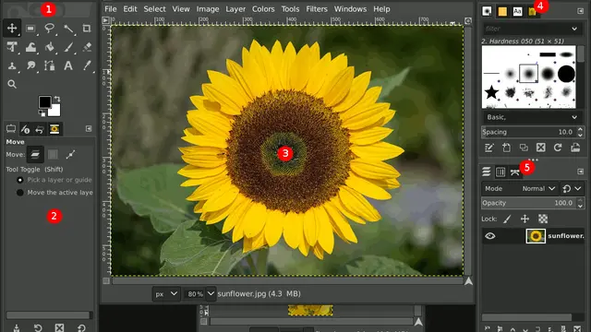Toggle lock alpha channel
Viewport: 591px width, 332px height.
[543, 219]
